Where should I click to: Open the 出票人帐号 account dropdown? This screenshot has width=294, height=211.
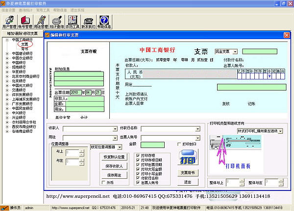click(x=198, y=138)
